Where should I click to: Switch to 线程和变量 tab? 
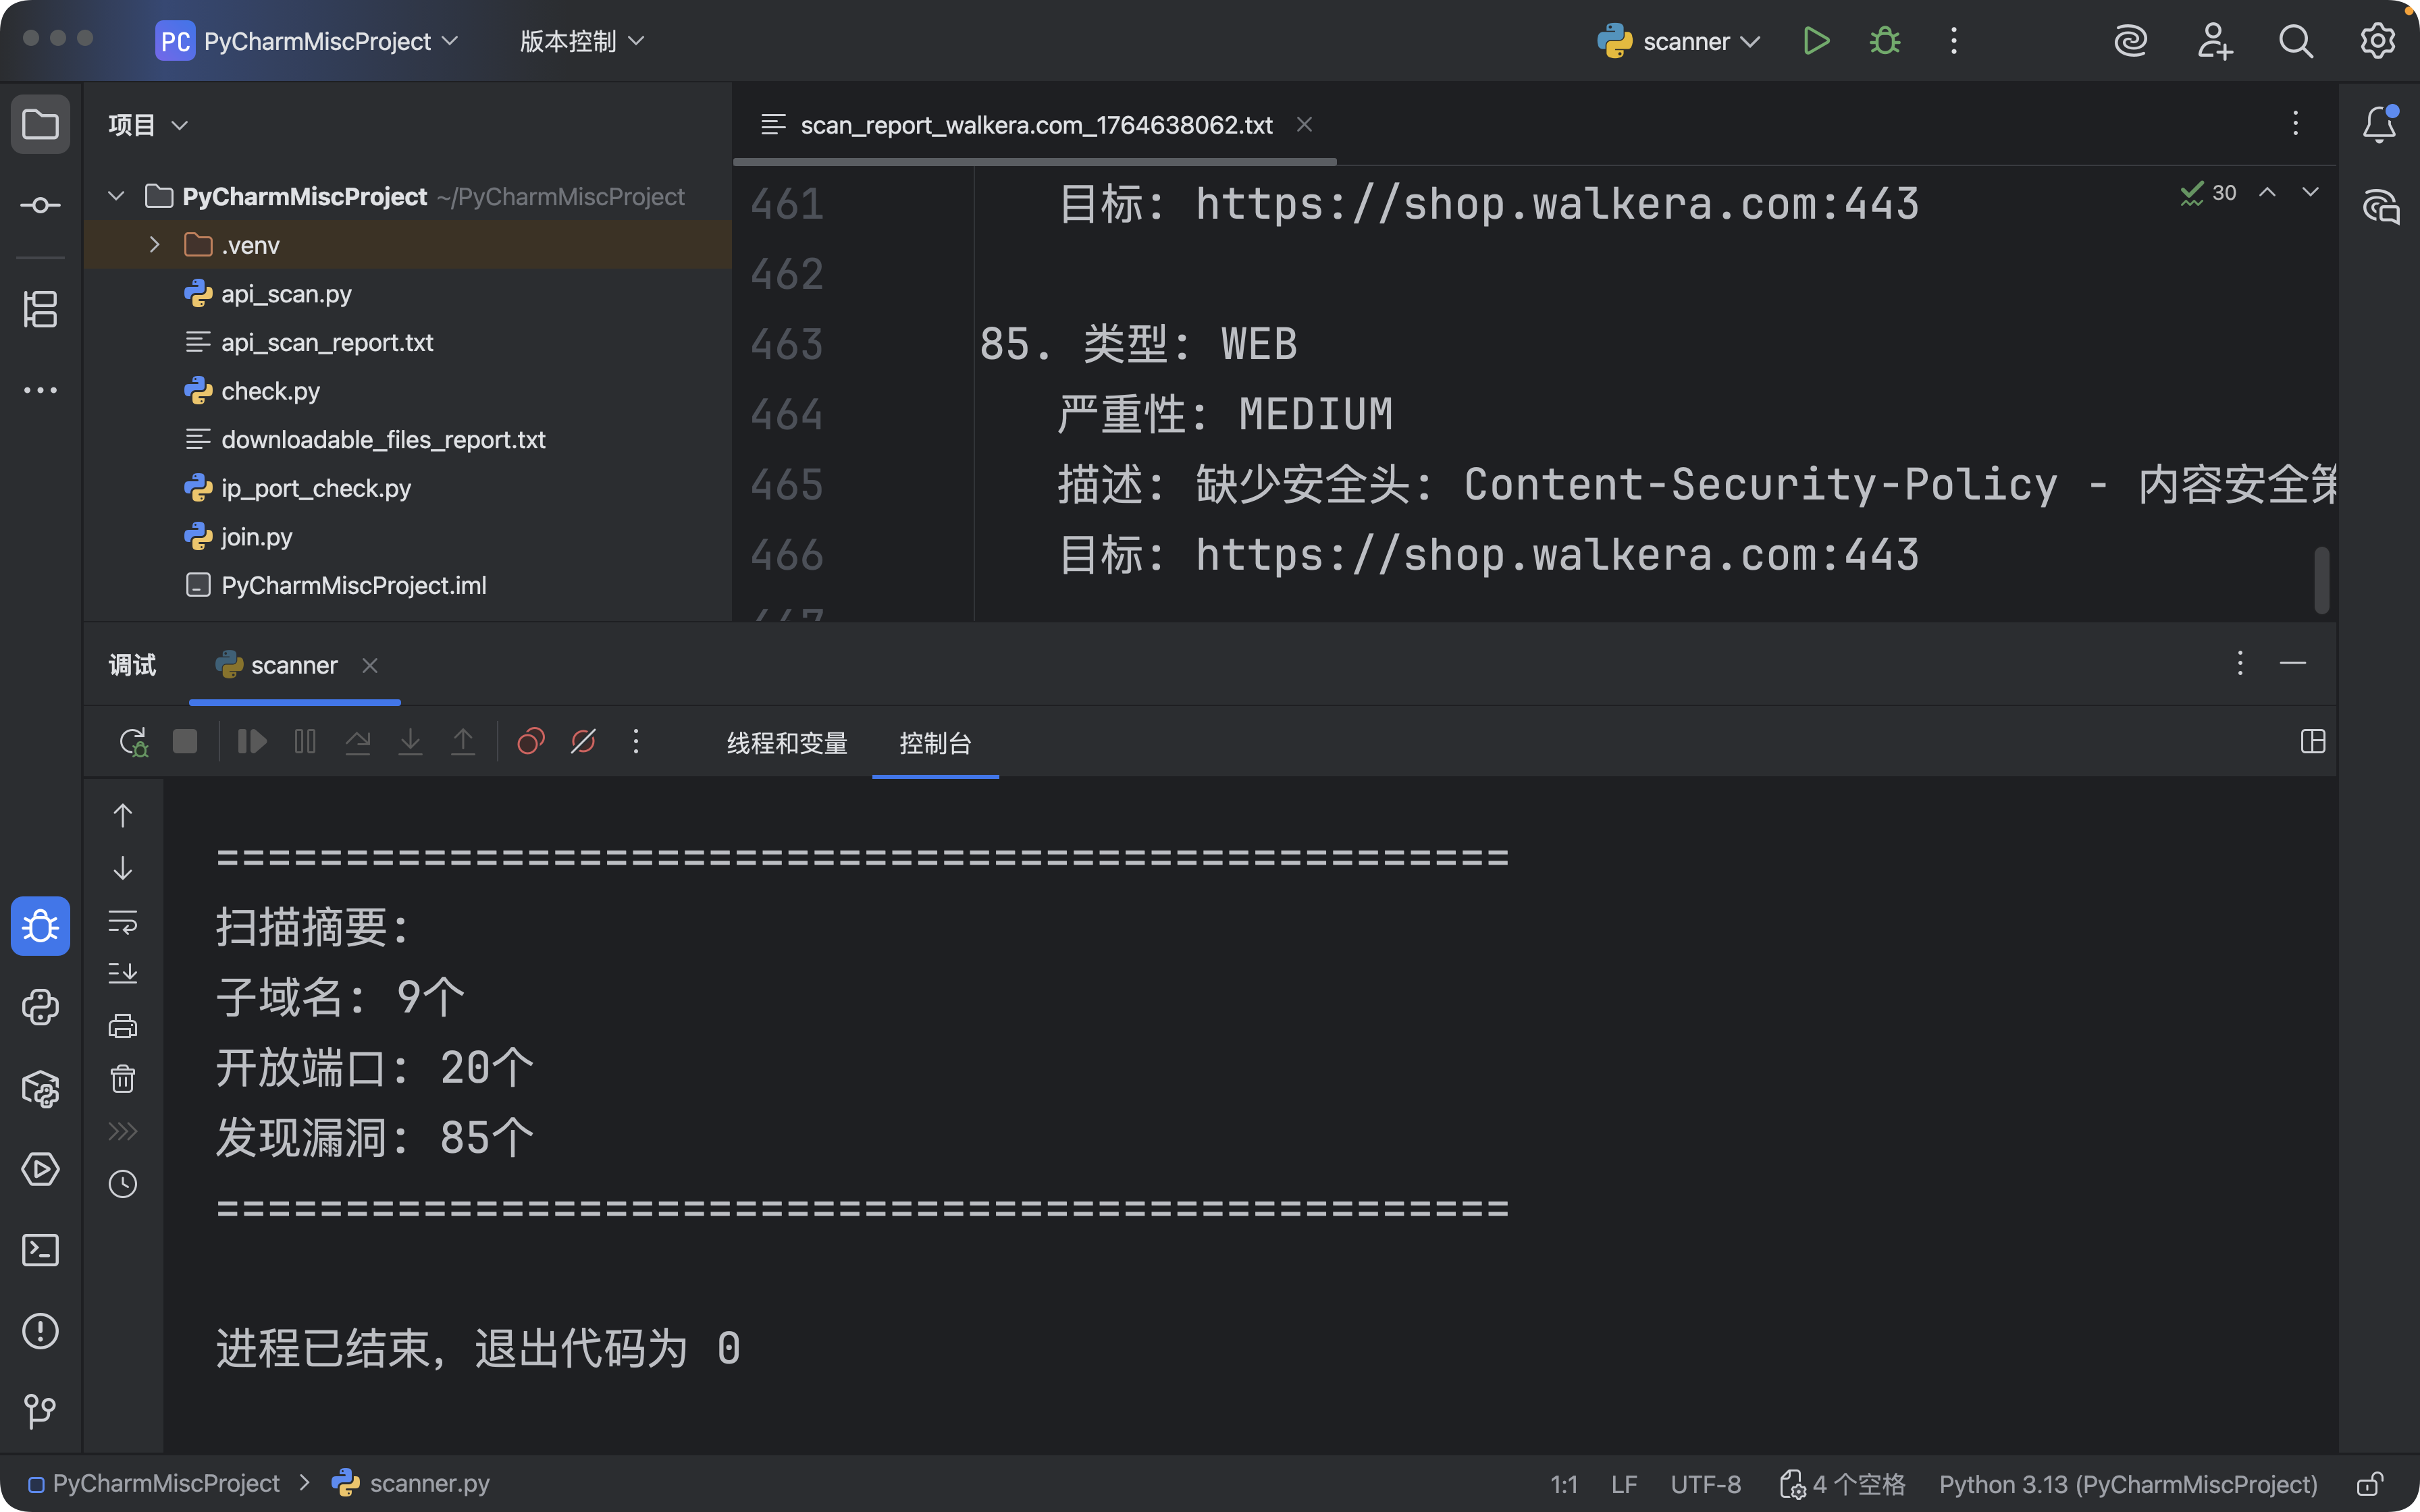pyautogui.click(x=787, y=743)
